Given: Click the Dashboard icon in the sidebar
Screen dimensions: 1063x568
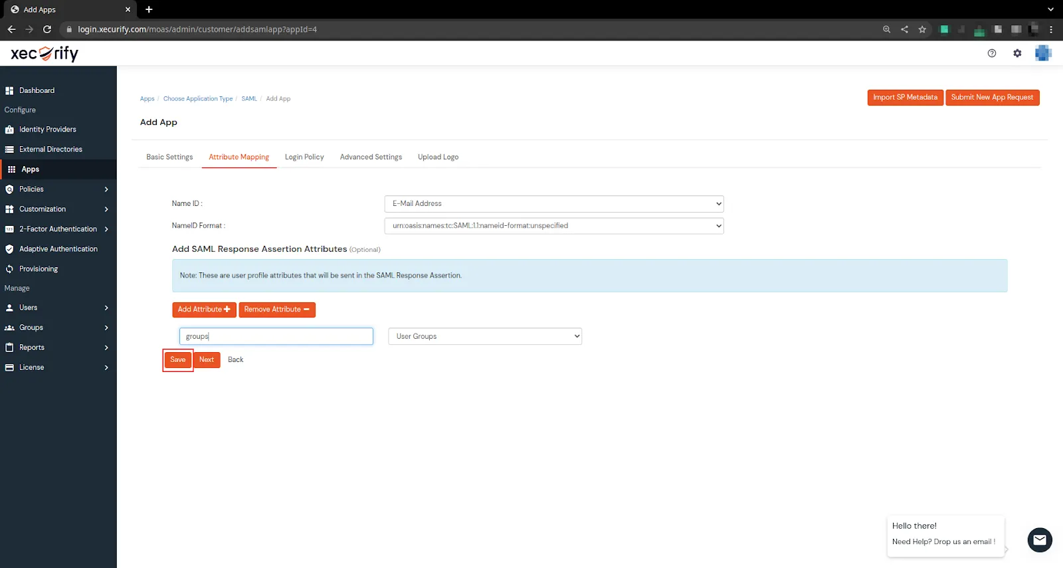Looking at the screenshot, I should click(x=9, y=90).
